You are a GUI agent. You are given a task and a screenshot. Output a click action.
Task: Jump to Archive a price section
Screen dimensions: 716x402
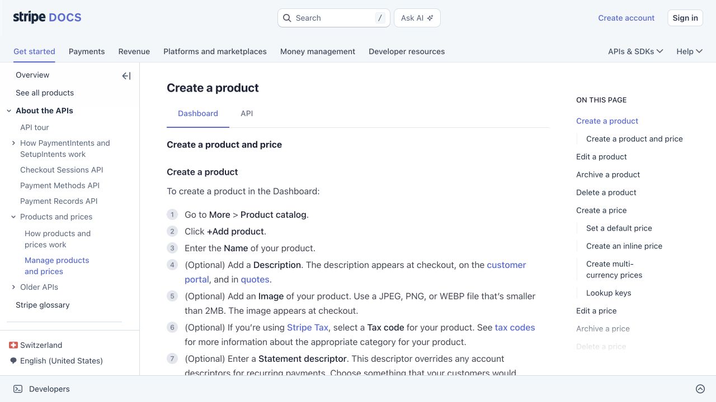[603, 328]
